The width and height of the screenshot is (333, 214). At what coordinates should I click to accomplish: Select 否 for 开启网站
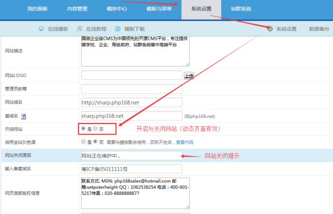click(x=96, y=129)
